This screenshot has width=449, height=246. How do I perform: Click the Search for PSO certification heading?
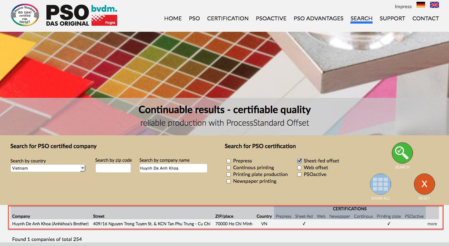coord(260,146)
